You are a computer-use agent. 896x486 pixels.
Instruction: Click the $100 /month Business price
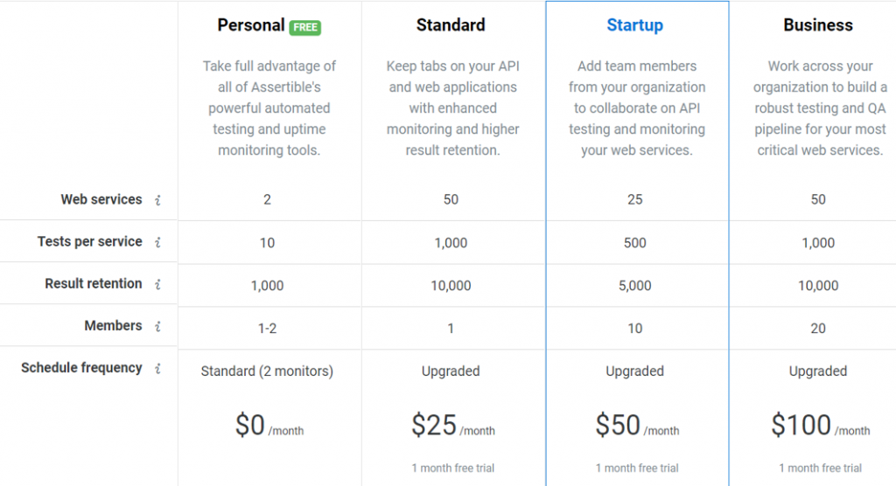820,426
